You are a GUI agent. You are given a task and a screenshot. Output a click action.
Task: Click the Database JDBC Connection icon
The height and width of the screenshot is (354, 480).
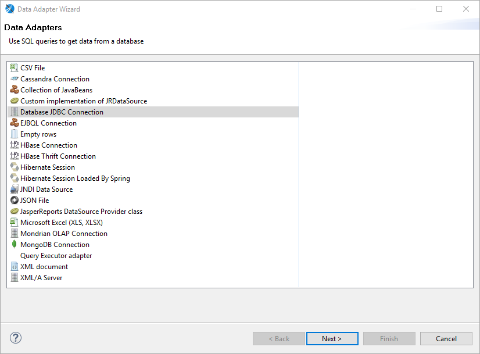(15, 112)
